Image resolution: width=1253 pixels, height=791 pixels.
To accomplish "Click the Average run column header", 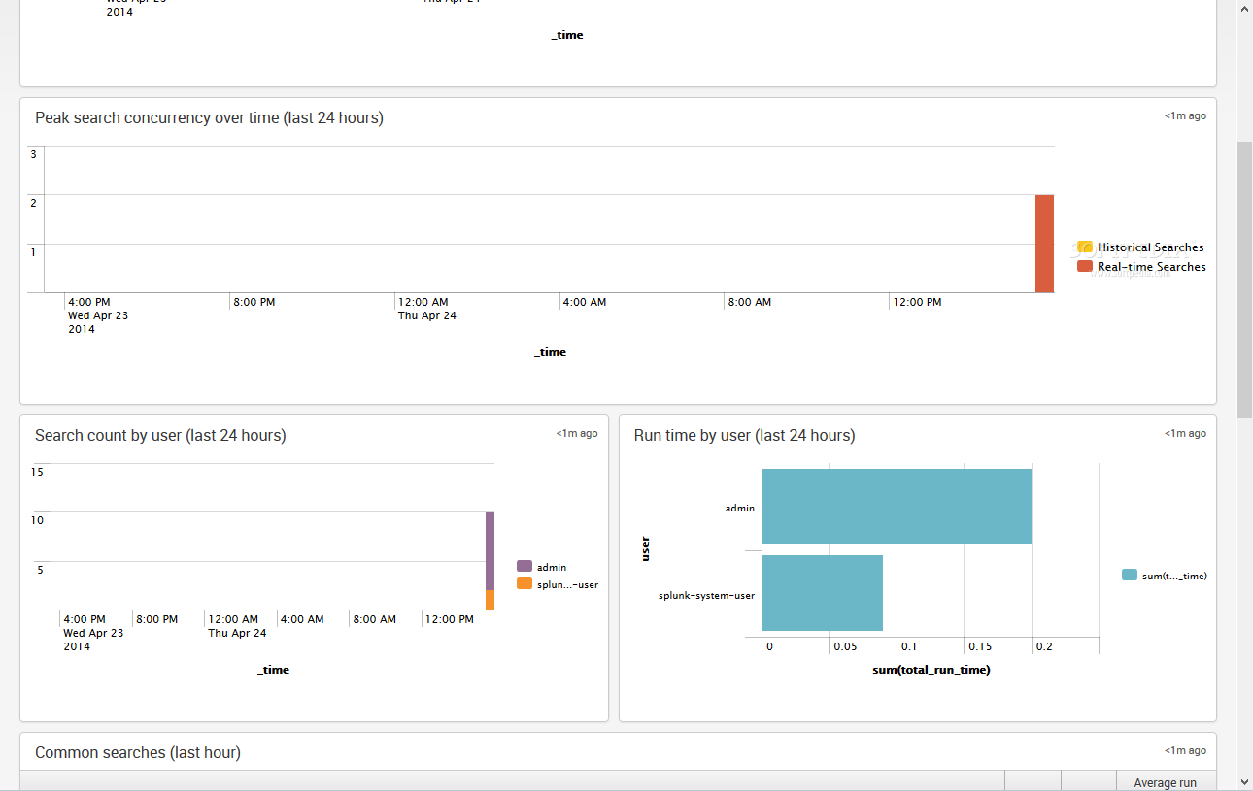I will pyautogui.click(x=1166, y=782).
